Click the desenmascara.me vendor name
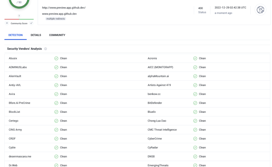 pos(20,157)
